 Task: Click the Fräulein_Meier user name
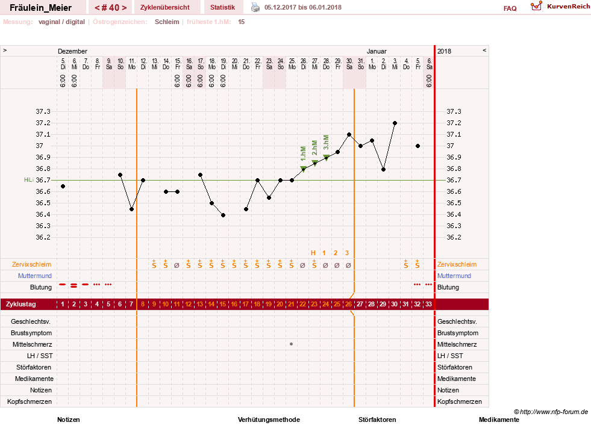(x=41, y=8)
